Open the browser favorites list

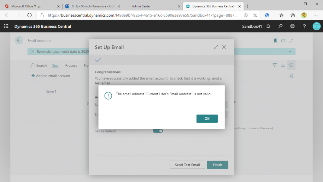[x=281, y=15]
